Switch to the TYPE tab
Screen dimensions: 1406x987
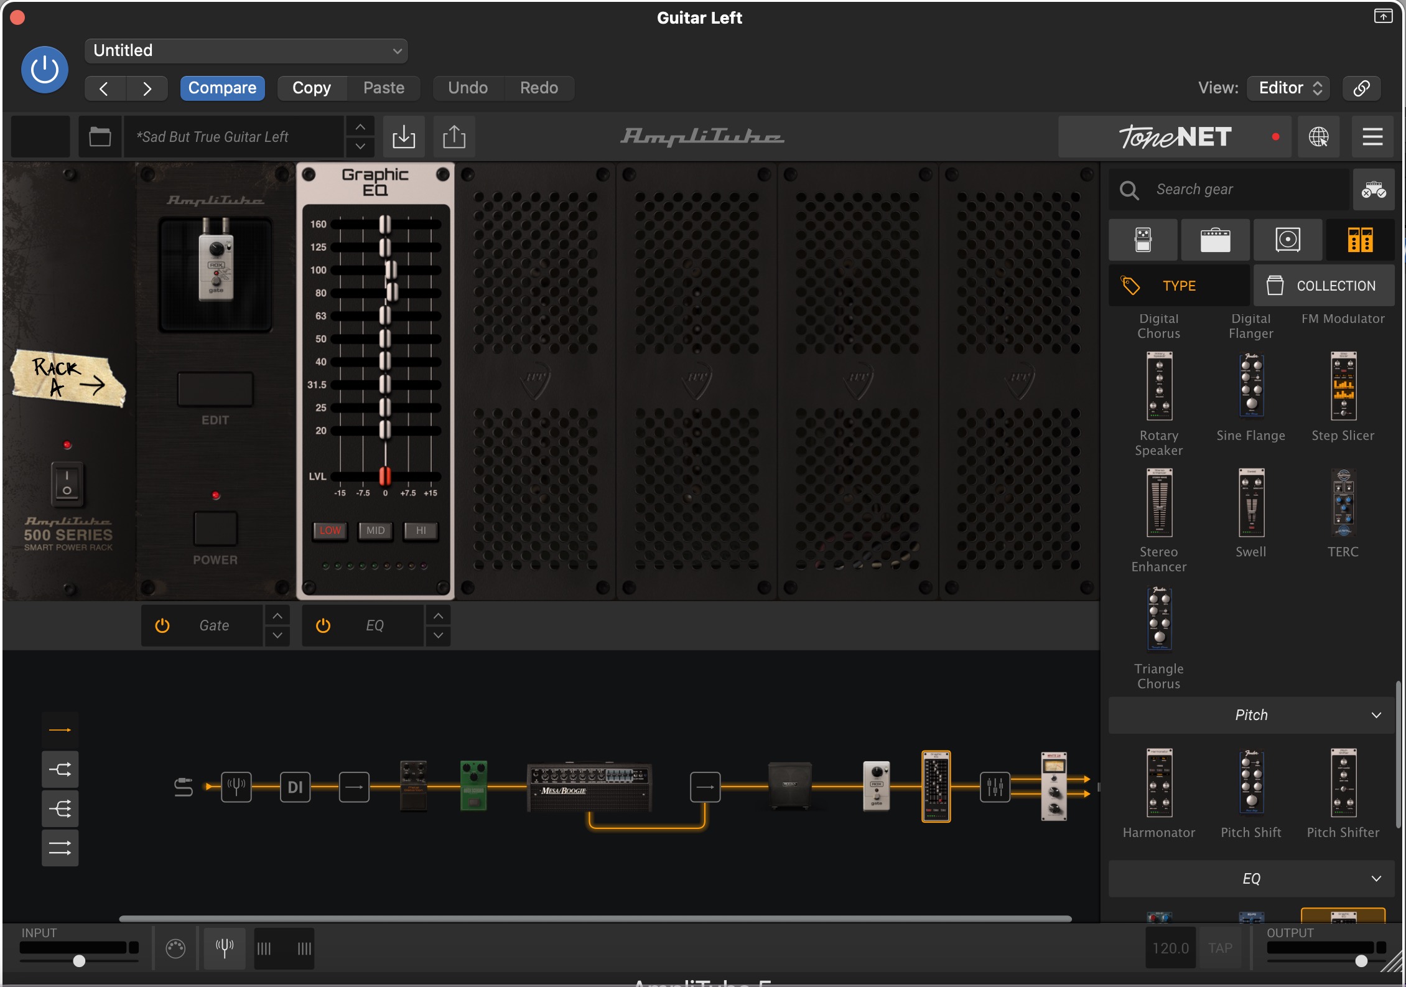click(1179, 286)
